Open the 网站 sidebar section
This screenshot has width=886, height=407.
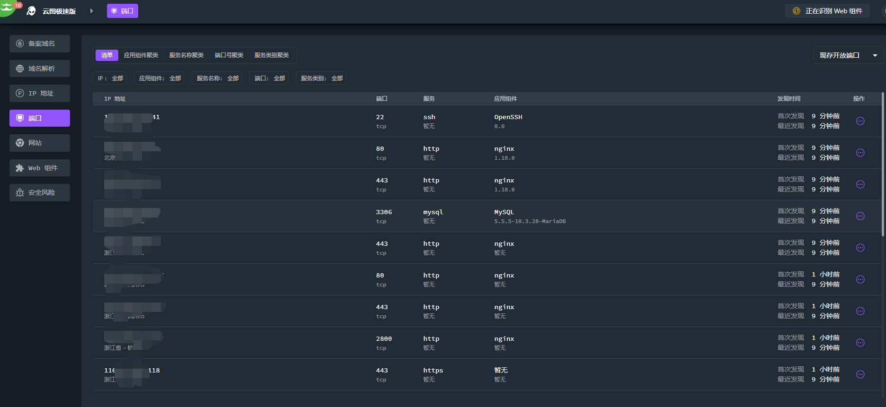click(x=40, y=143)
